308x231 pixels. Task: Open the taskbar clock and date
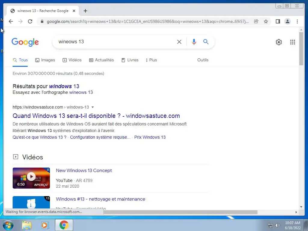click(x=293, y=225)
